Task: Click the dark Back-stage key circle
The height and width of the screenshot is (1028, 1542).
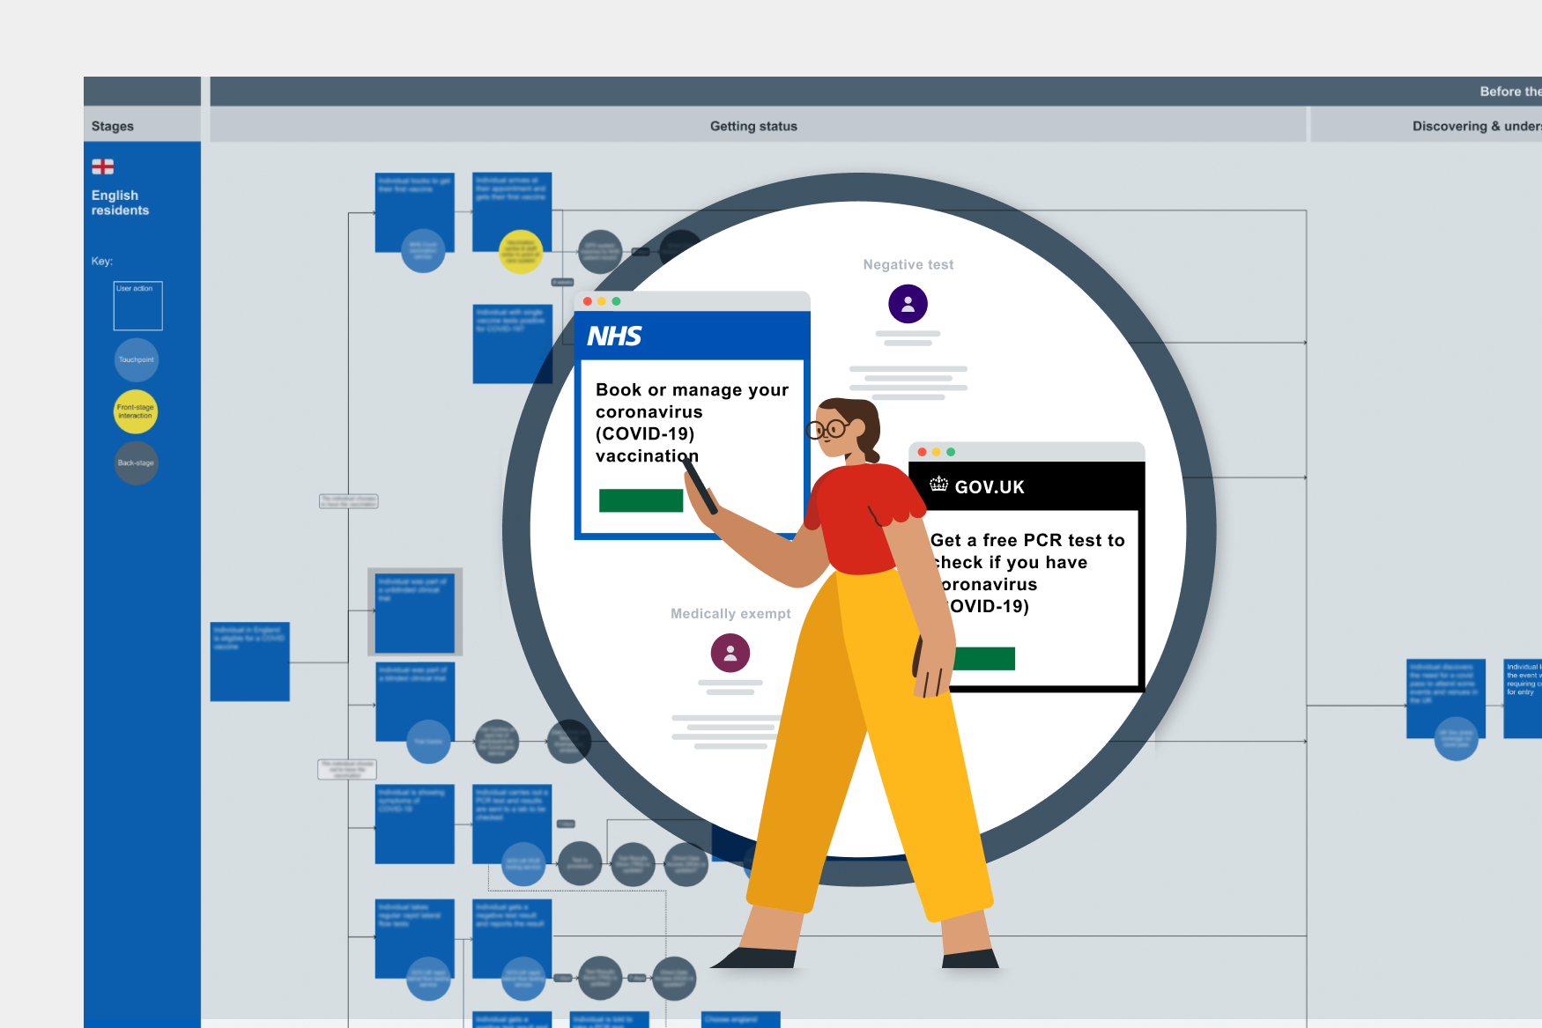Action: 137,462
